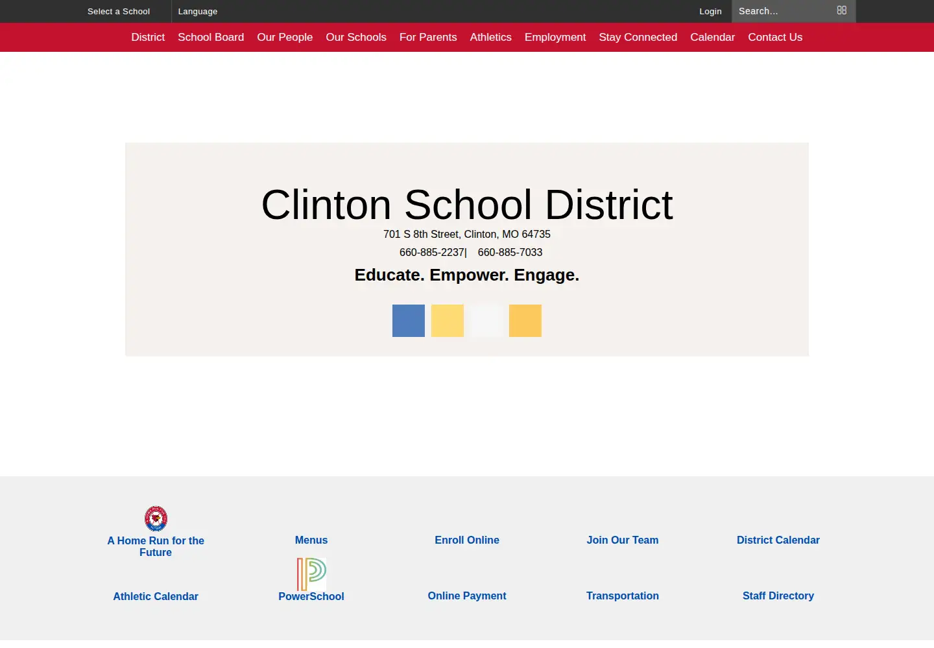Image resolution: width=934 pixels, height=648 pixels.
Task: Click the white square icon below the tagline
Action: click(486, 321)
